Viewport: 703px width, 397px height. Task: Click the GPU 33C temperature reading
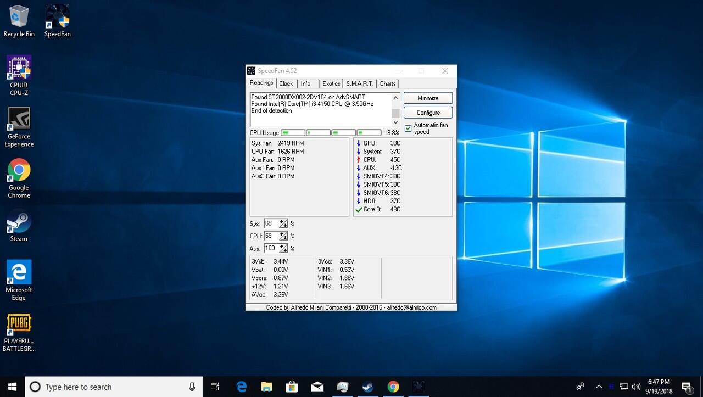pyautogui.click(x=378, y=143)
